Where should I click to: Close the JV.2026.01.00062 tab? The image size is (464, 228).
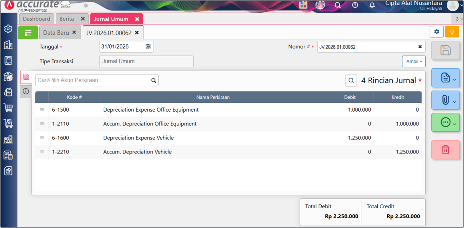[137, 33]
